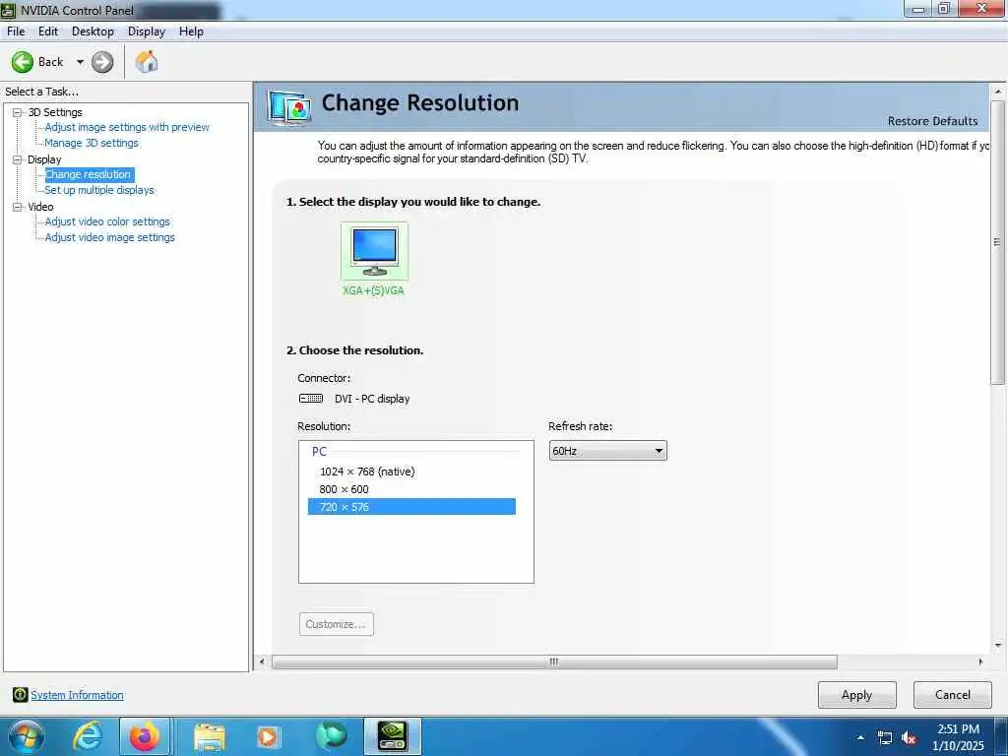Click the vertical scrollbar up arrow
The height and width of the screenshot is (756, 1008).
pos(998,92)
